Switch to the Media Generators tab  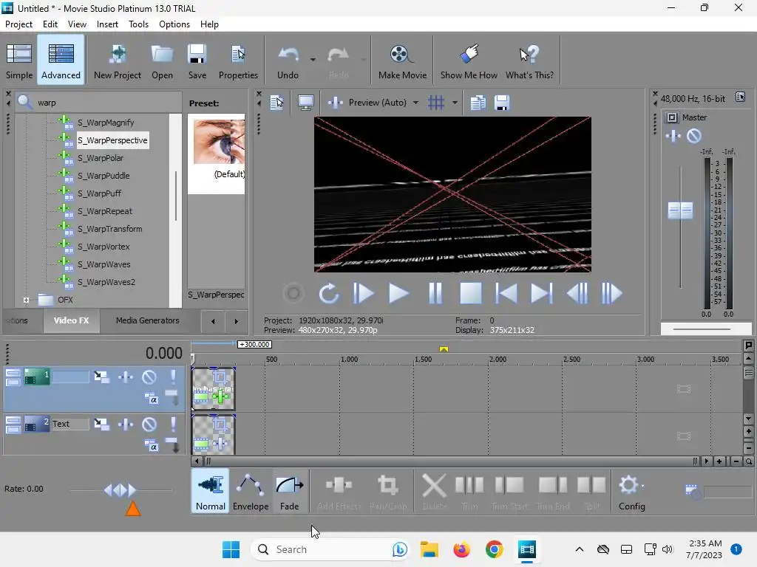[x=147, y=320]
